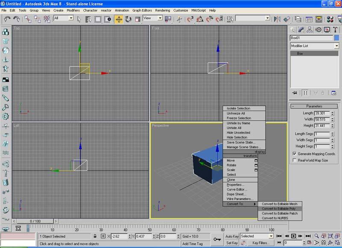The height and width of the screenshot is (248, 342).
Task: Open the MAXScript menu
Action: click(x=198, y=10)
